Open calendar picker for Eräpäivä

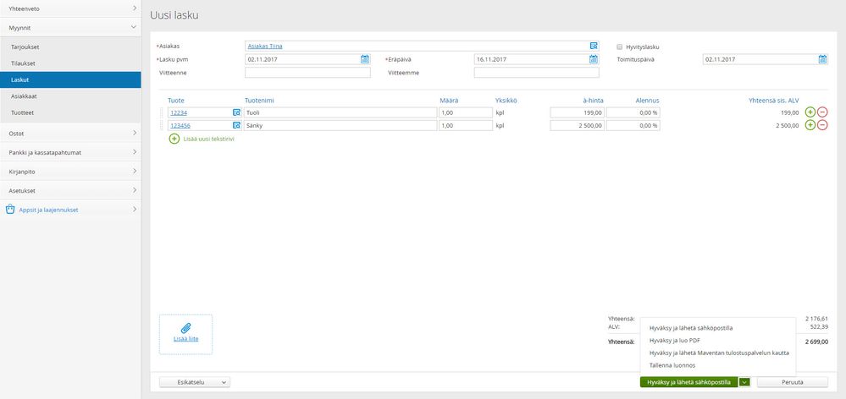click(x=594, y=59)
